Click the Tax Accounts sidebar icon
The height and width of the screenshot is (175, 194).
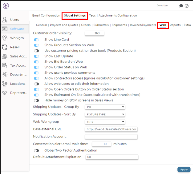[5, 65]
